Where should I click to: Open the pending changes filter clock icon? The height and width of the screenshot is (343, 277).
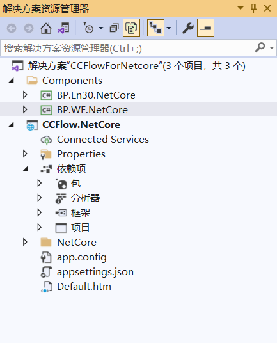coord(88,28)
